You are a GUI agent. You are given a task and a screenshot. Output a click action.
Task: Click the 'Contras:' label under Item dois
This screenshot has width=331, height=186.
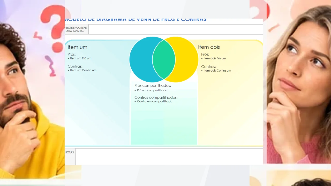pos(208,67)
